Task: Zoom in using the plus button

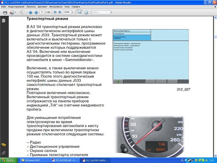Action: tap(60, 12)
